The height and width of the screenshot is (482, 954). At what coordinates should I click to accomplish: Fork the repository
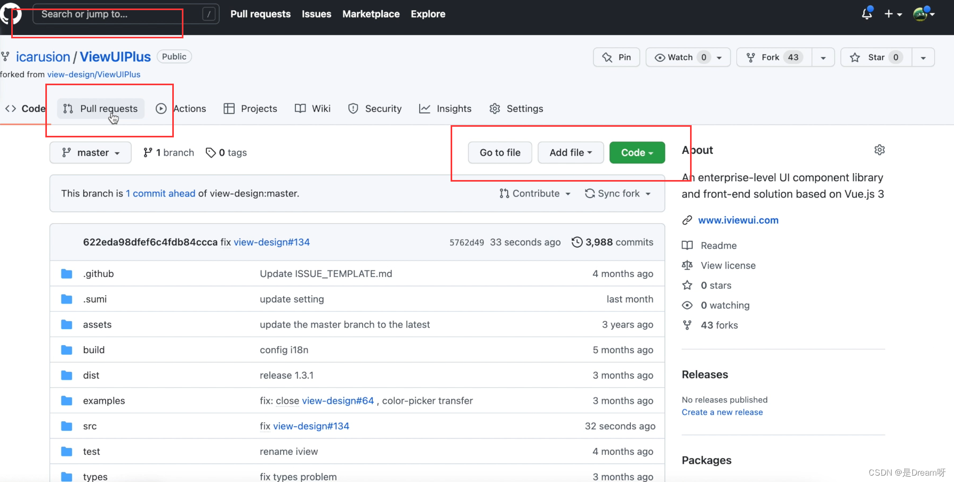[774, 57]
